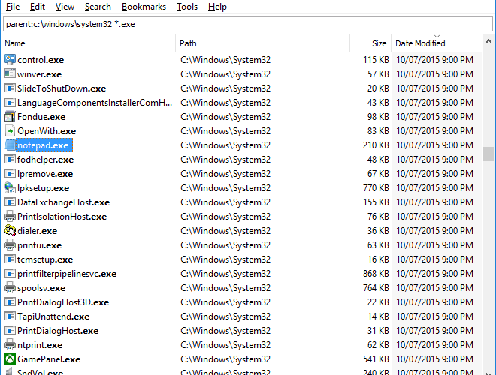The width and height of the screenshot is (496, 375).
Task: Open the Tools menu
Action: pos(187,7)
